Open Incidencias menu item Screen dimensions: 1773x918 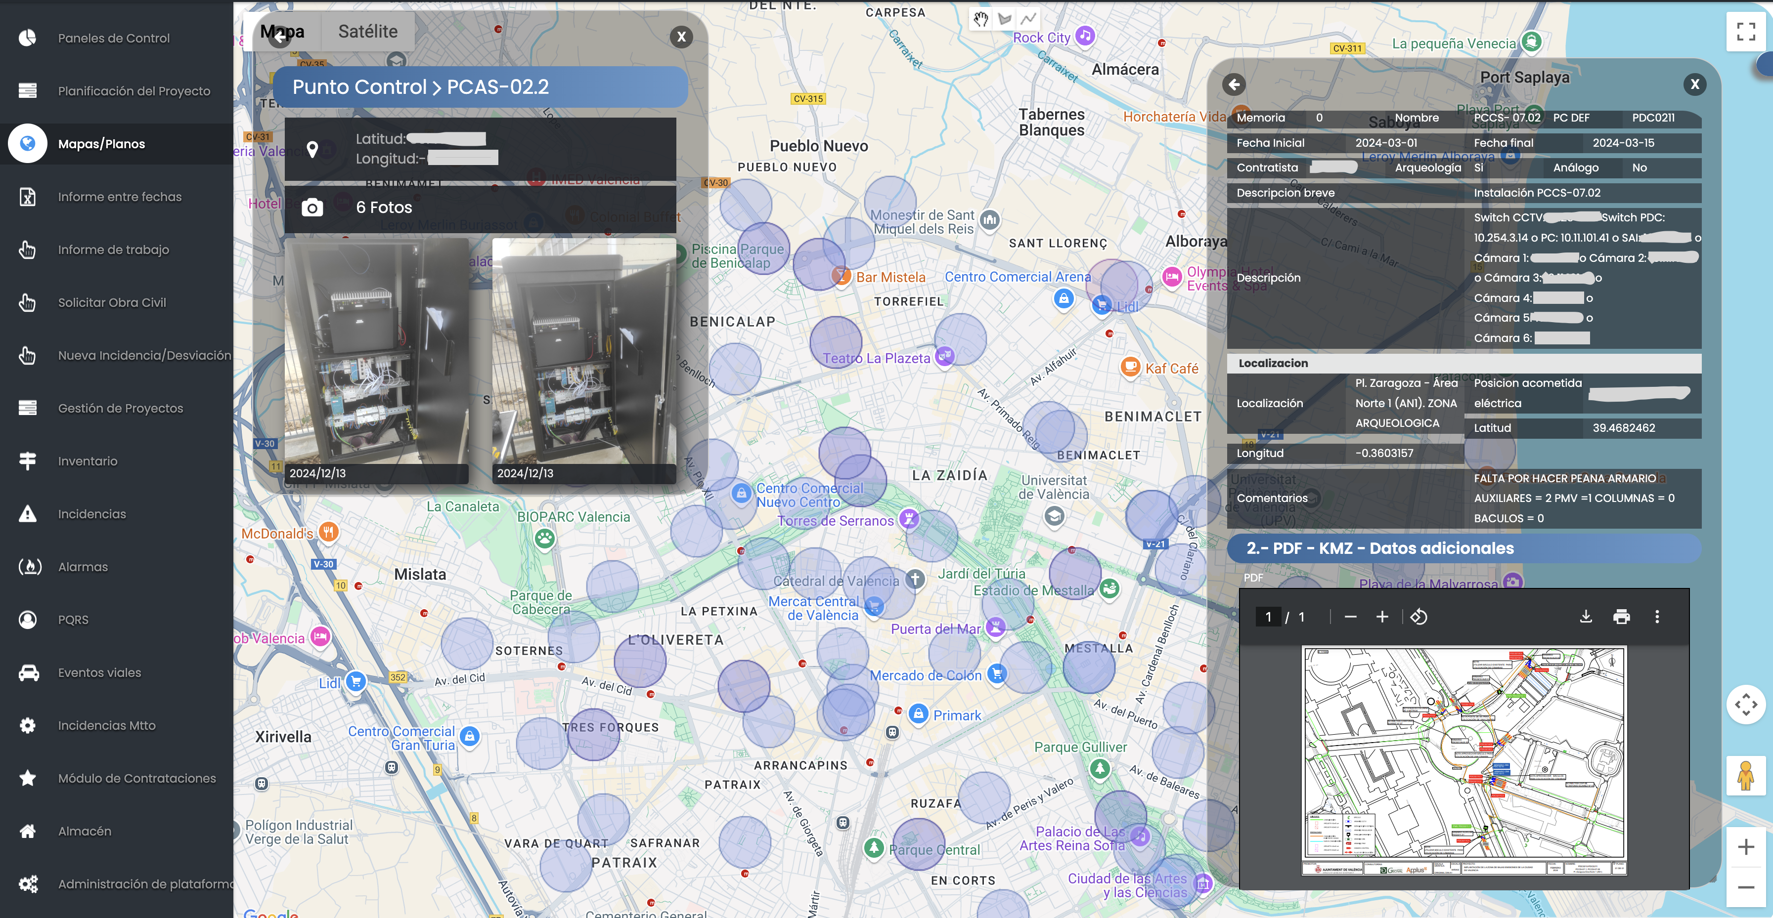(x=91, y=514)
